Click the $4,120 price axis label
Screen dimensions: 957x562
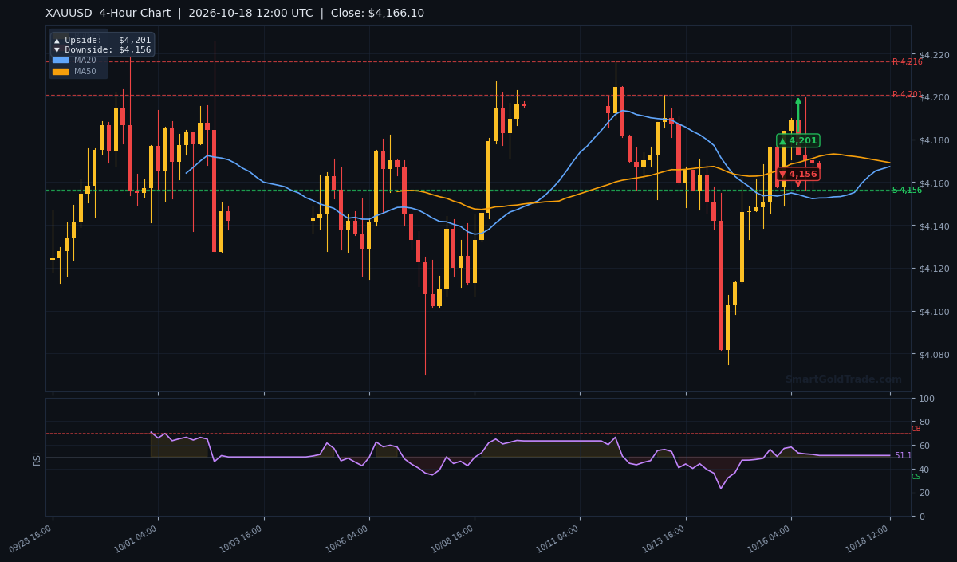(934, 269)
